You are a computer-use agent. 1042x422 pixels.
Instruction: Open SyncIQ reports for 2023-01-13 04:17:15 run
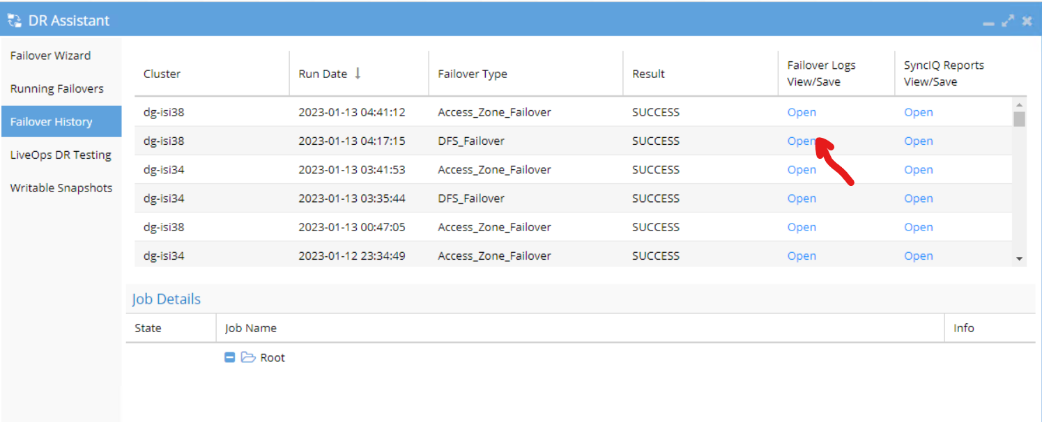click(918, 141)
